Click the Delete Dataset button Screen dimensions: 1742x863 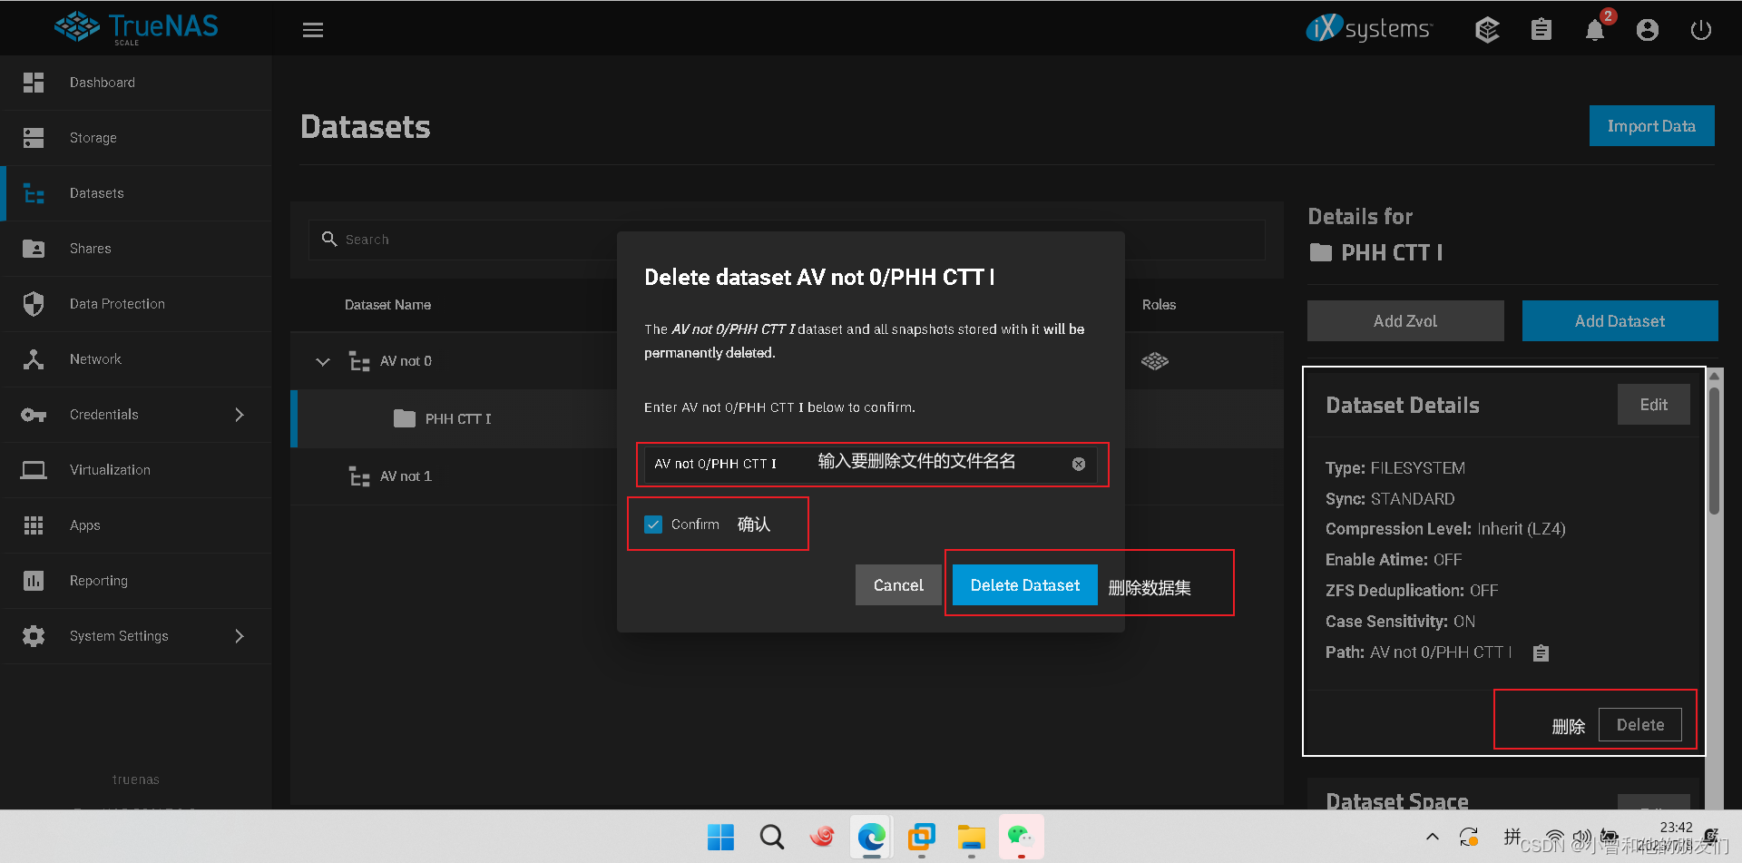(x=1023, y=584)
